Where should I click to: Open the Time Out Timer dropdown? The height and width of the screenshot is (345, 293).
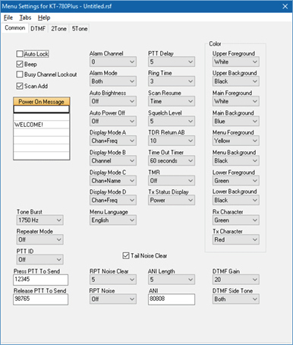point(172,160)
